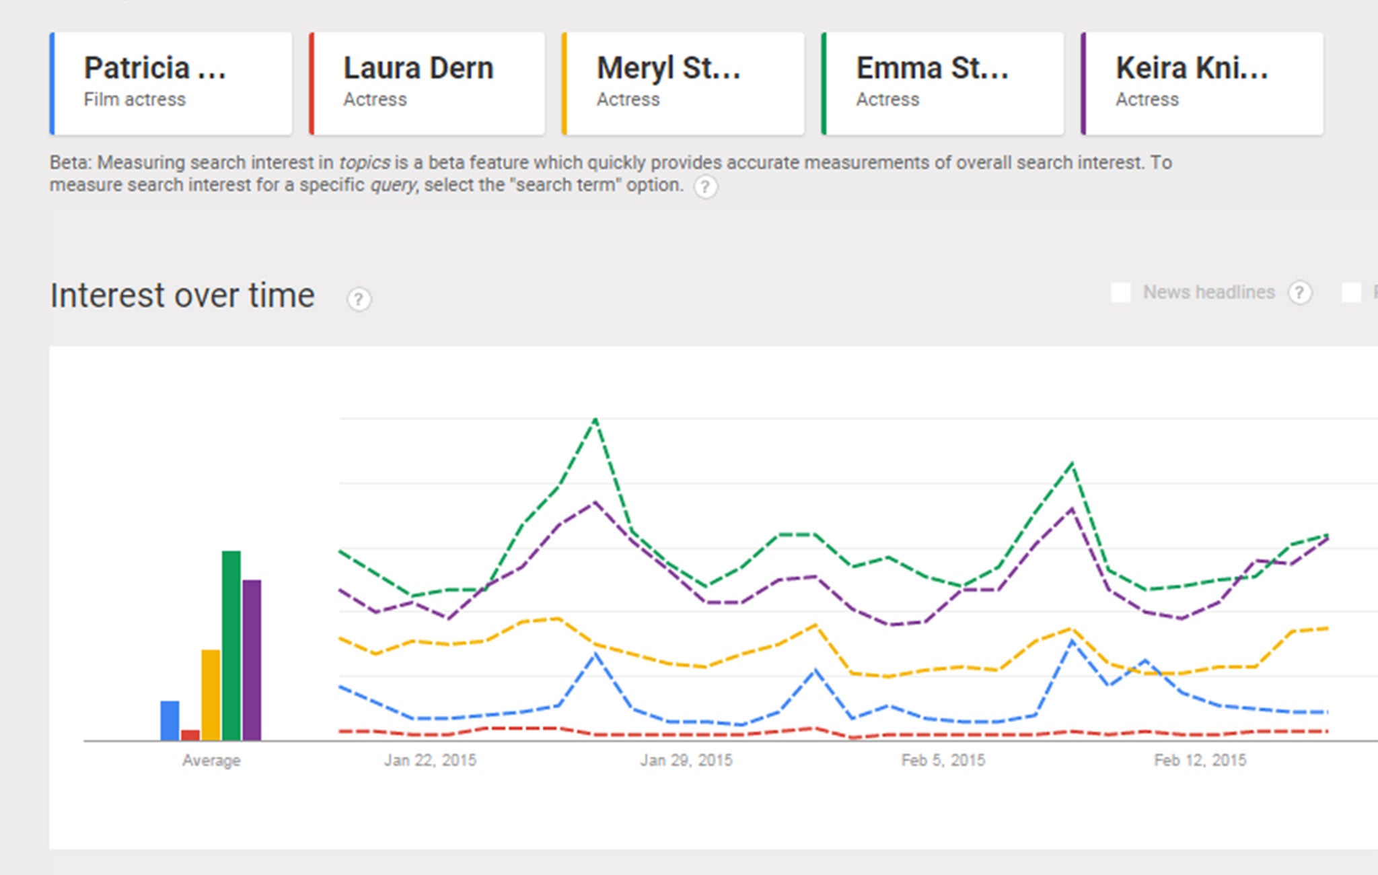Open help icon beside beta feature note
The image size is (1378, 875).
(x=705, y=186)
